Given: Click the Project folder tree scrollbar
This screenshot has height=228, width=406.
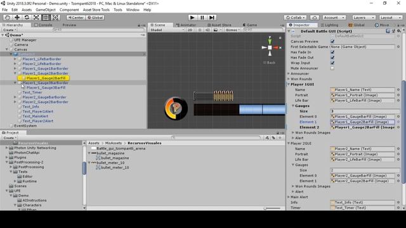Looking at the screenshot, I should (84, 168).
